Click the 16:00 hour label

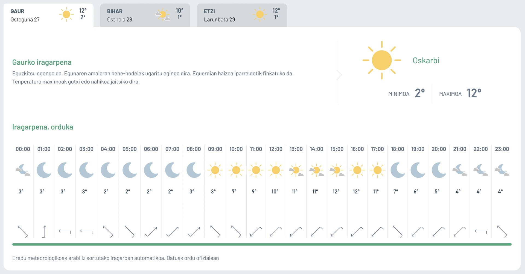[x=357, y=149]
